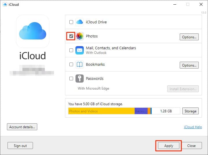
Task: Open Account details
Action: tap(22, 127)
